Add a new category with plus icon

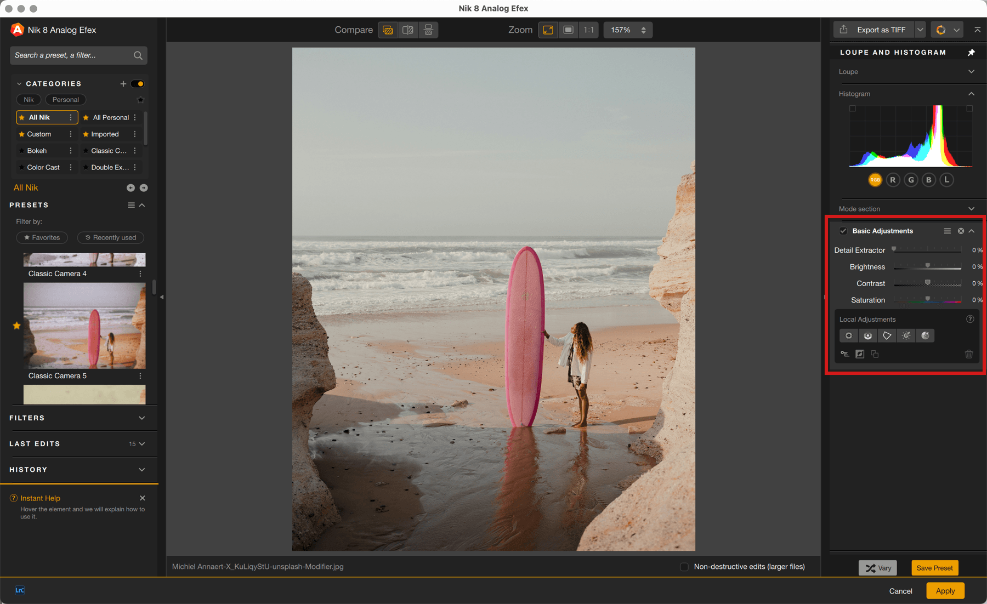coord(123,84)
